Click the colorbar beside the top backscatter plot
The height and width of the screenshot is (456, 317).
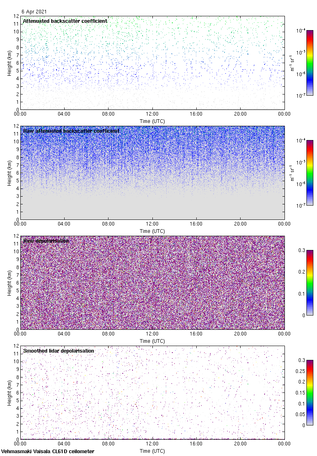[310, 63]
